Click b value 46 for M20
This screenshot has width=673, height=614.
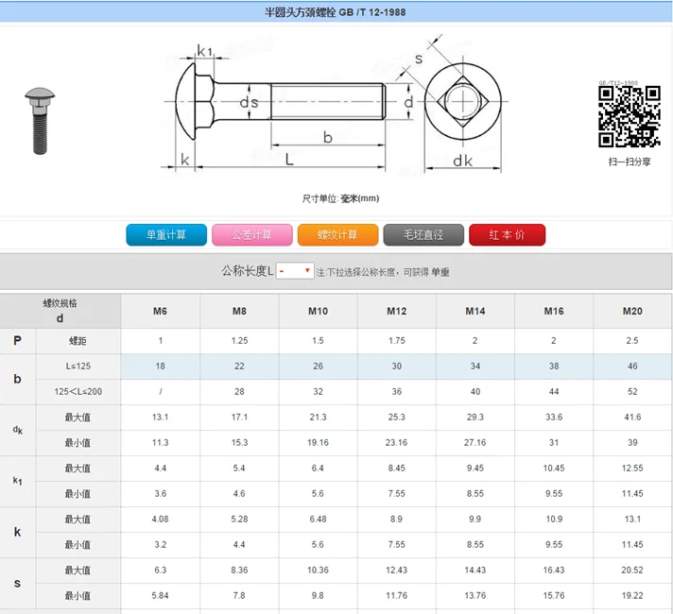click(x=632, y=367)
